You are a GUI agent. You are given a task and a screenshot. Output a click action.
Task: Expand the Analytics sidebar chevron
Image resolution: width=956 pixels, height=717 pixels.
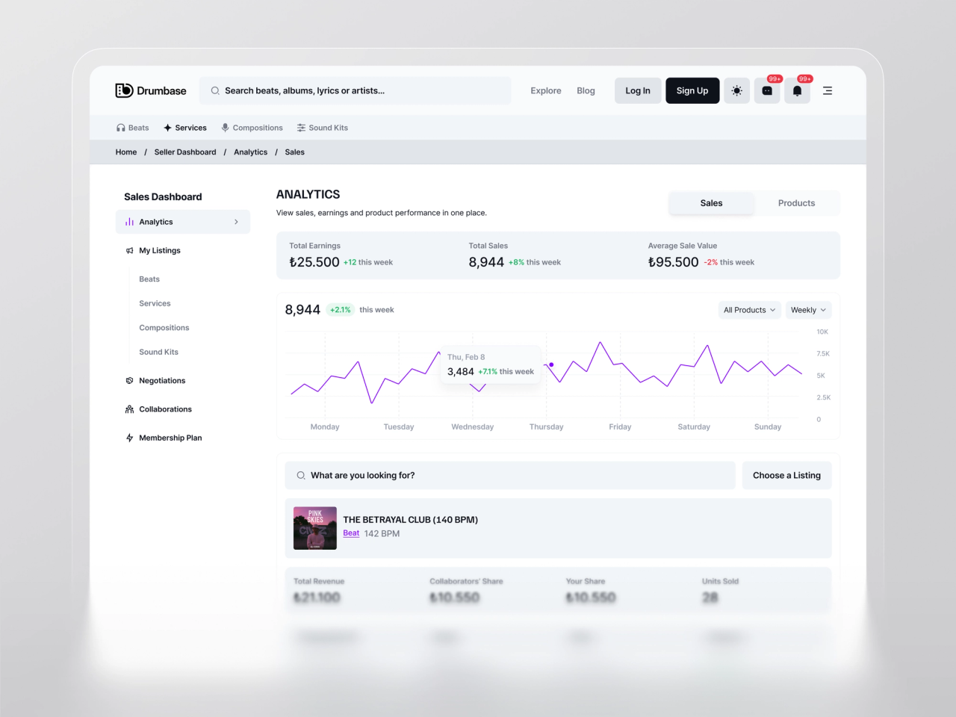click(x=236, y=222)
